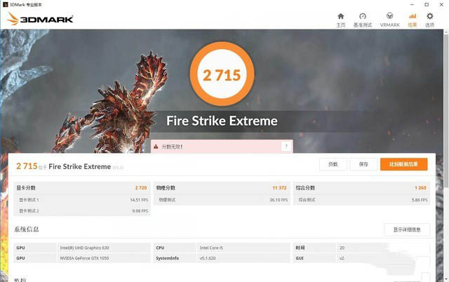This screenshot has width=449, height=282.
Task: Maximize the 3DMark window
Action: click(426, 4)
